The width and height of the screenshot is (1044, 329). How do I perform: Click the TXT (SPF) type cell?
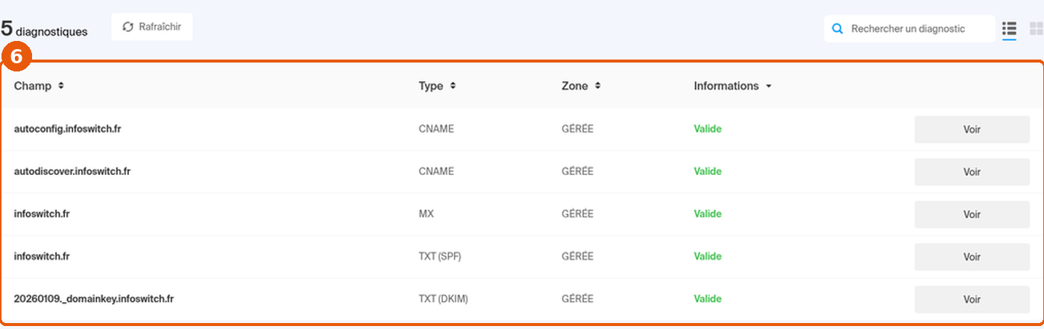(441, 256)
